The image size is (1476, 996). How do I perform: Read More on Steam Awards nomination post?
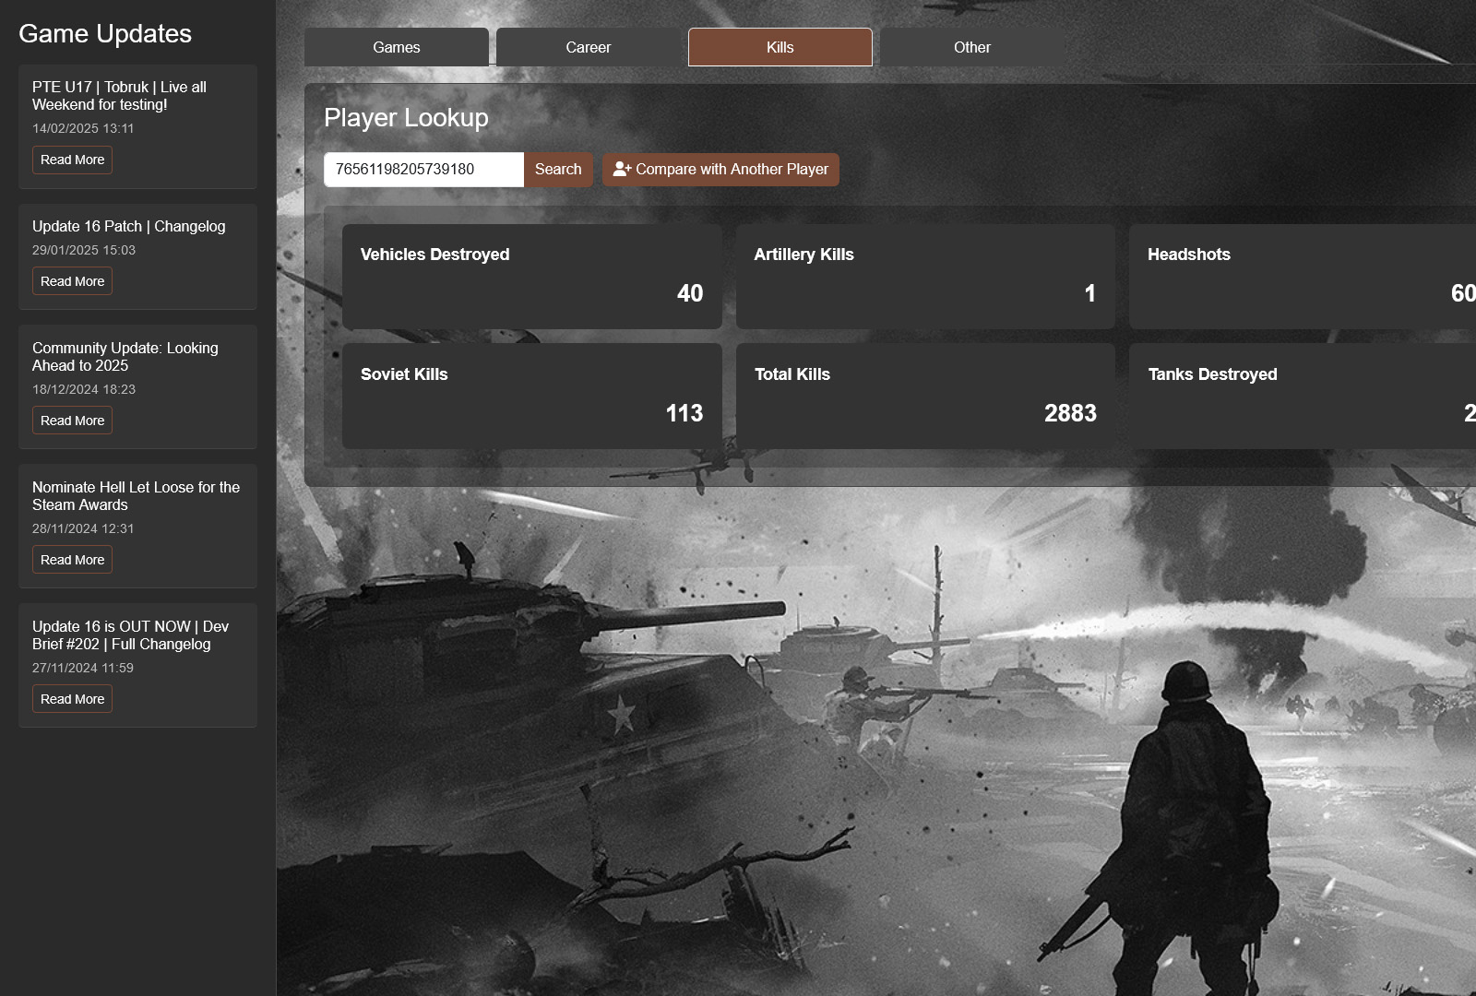(x=72, y=560)
